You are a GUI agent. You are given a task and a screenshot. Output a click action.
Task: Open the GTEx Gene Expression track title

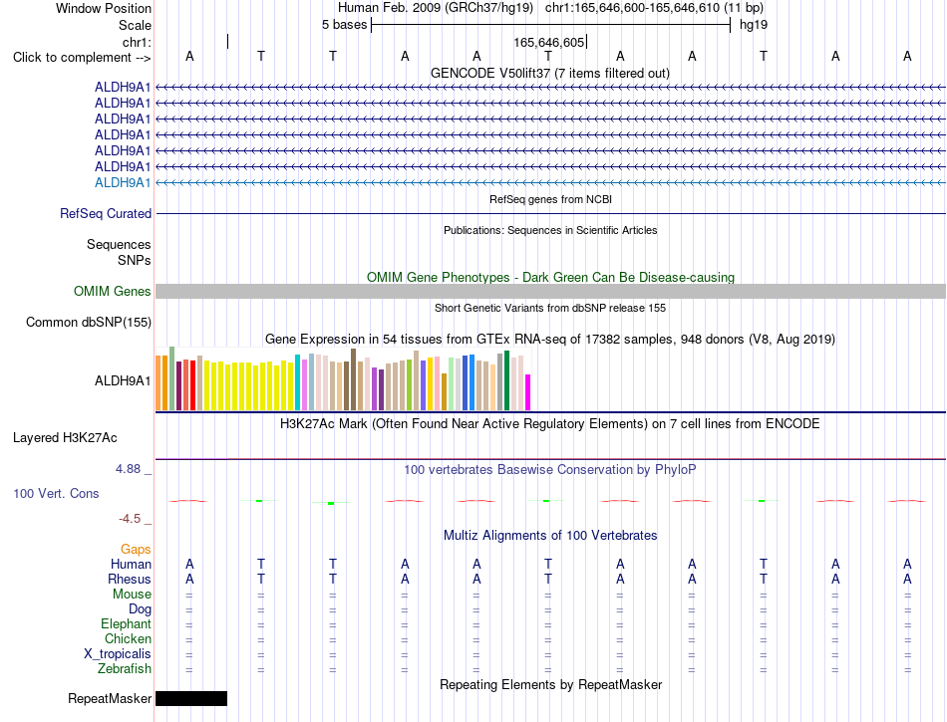click(550, 339)
